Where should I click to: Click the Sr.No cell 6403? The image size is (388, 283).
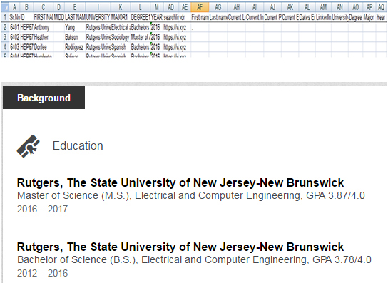(14, 47)
